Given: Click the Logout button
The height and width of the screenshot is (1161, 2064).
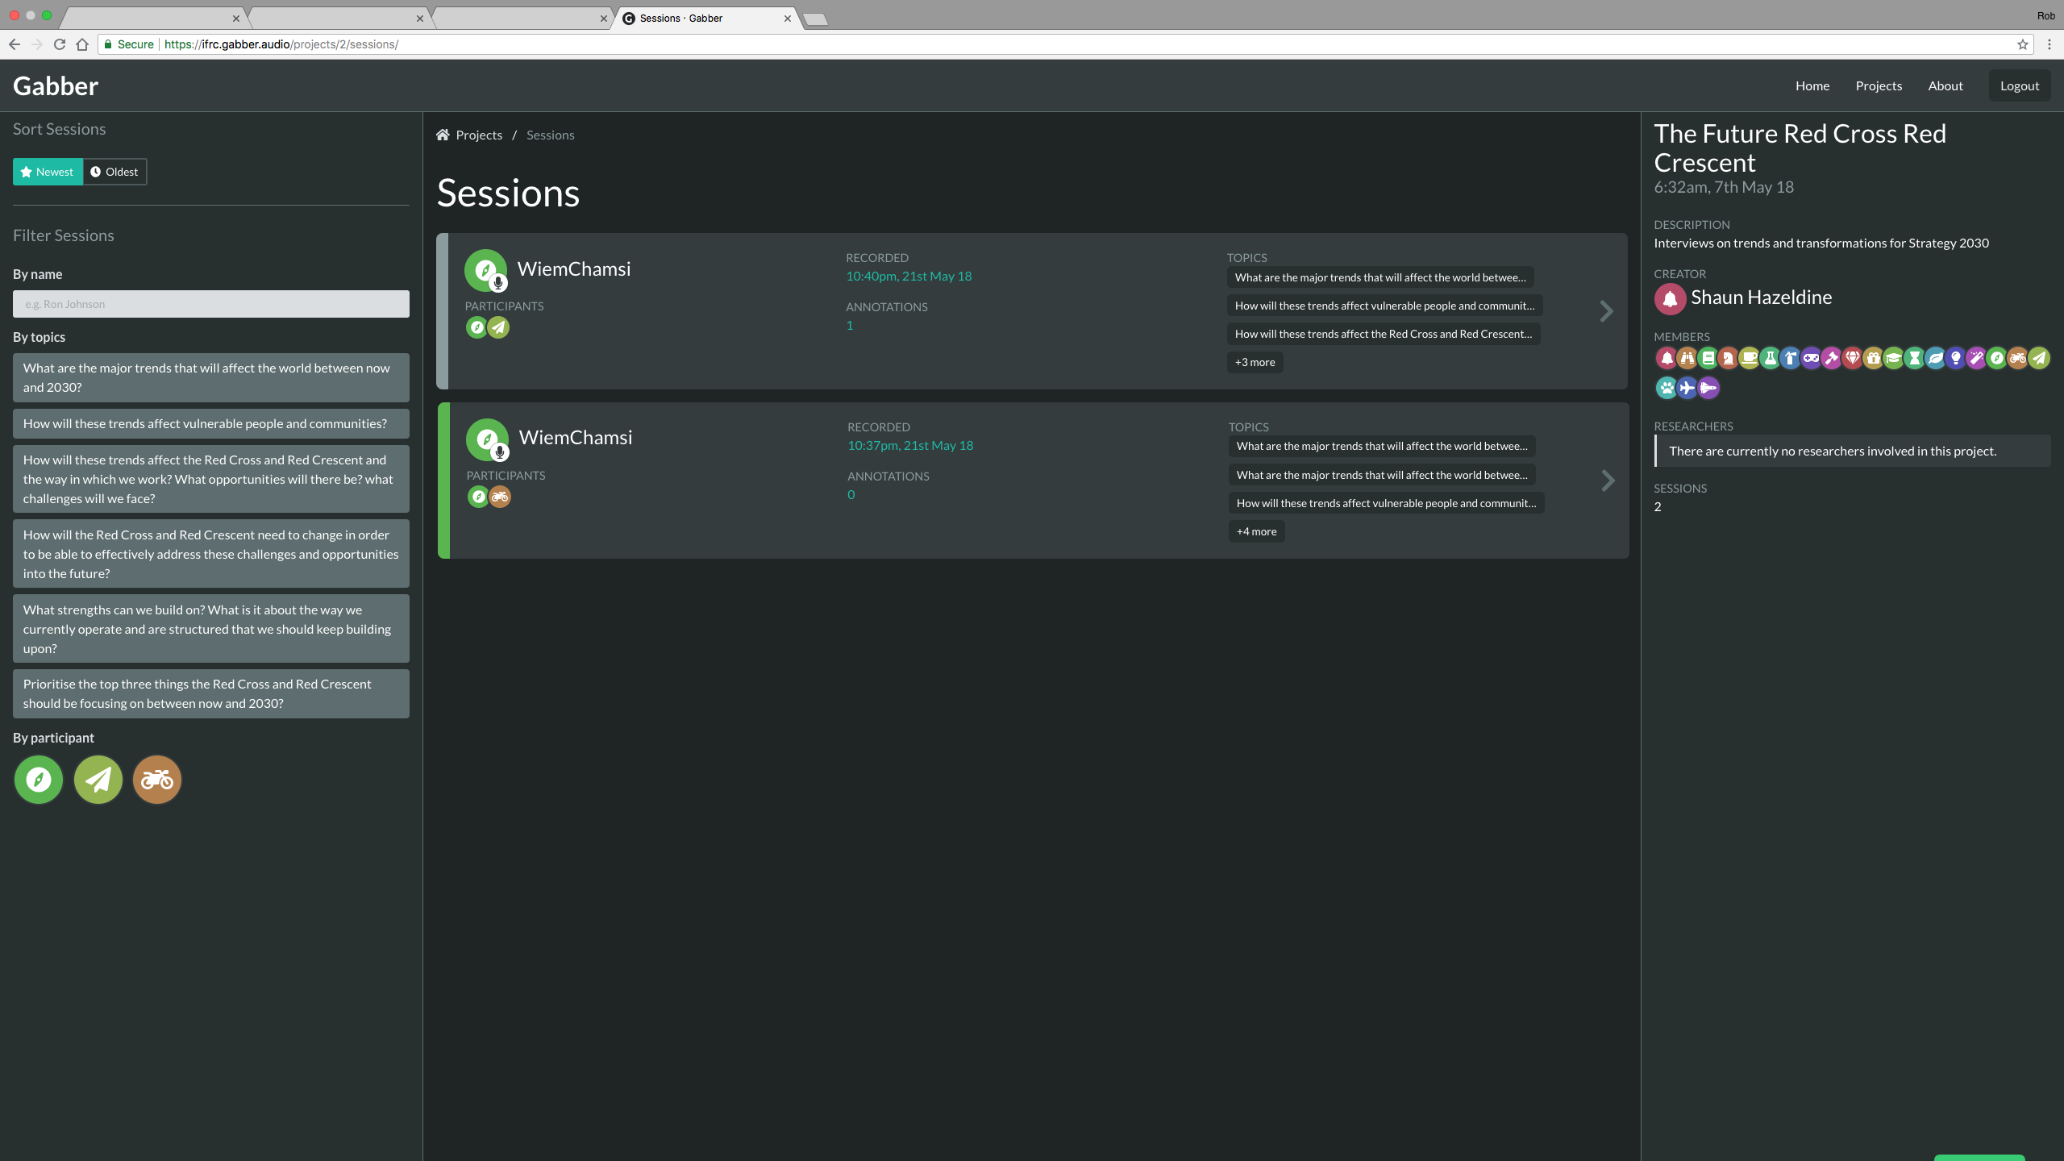Looking at the screenshot, I should coord(2020,85).
